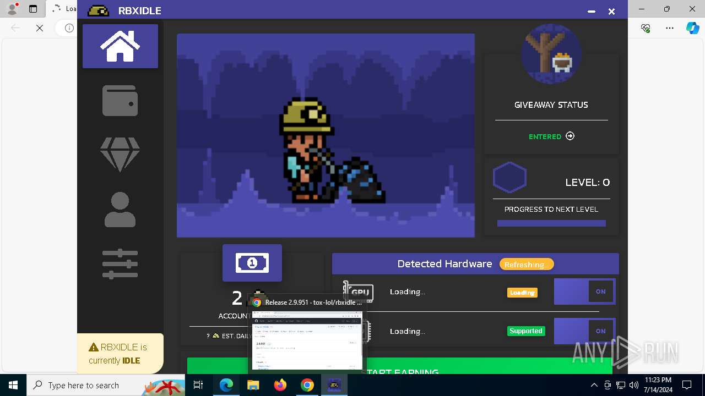Click the LEVEL: 0 text
Image resolution: width=705 pixels, height=396 pixels.
(x=588, y=183)
